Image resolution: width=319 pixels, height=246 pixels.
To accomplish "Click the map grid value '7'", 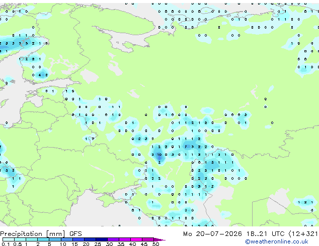I will pos(186,147).
